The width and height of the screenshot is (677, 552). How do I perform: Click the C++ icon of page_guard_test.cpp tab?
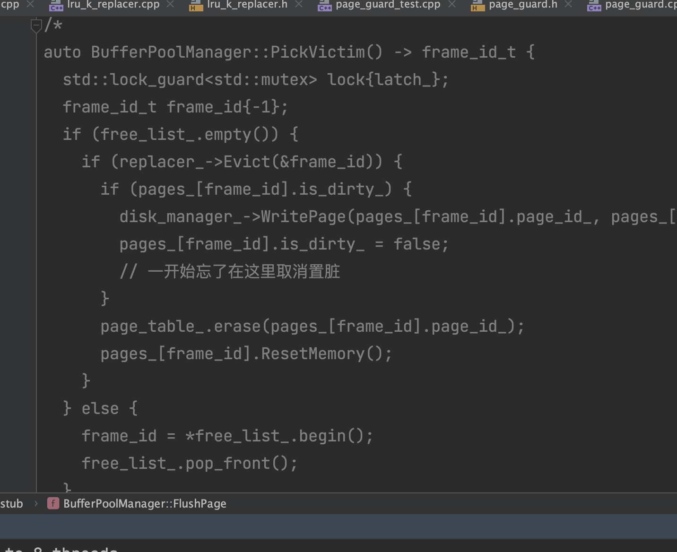325,6
